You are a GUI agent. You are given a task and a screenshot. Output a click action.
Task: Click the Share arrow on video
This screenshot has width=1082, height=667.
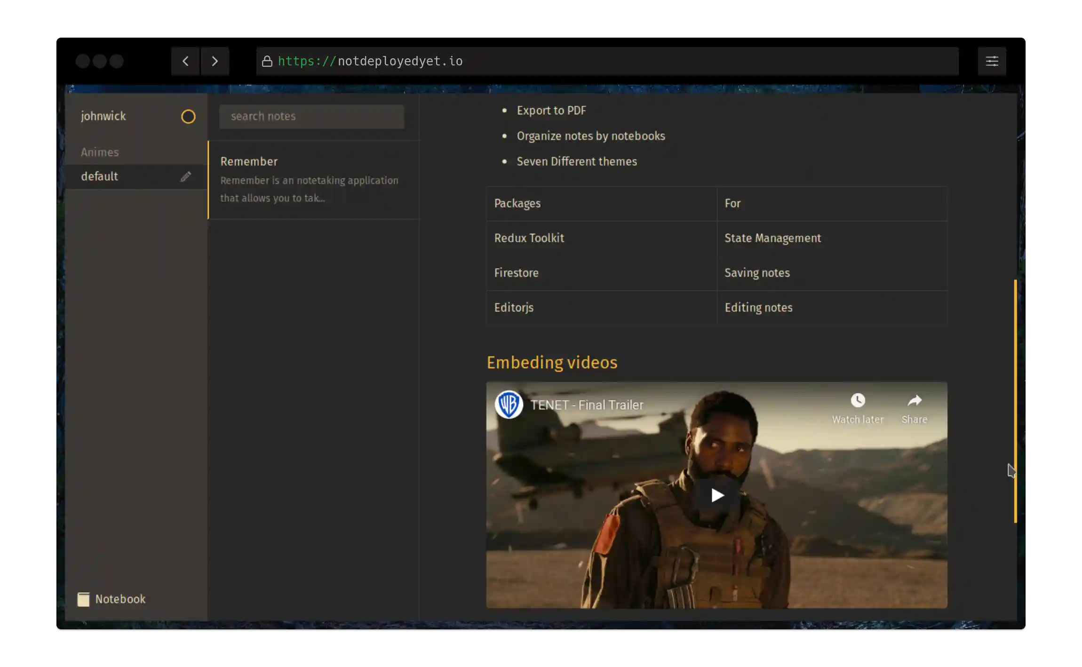point(914,401)
